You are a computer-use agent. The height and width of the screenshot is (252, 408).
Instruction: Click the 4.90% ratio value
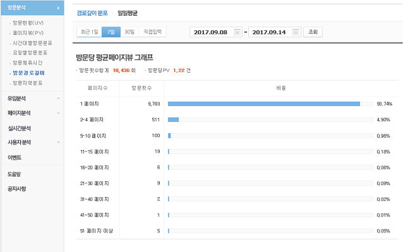(383, 120)
